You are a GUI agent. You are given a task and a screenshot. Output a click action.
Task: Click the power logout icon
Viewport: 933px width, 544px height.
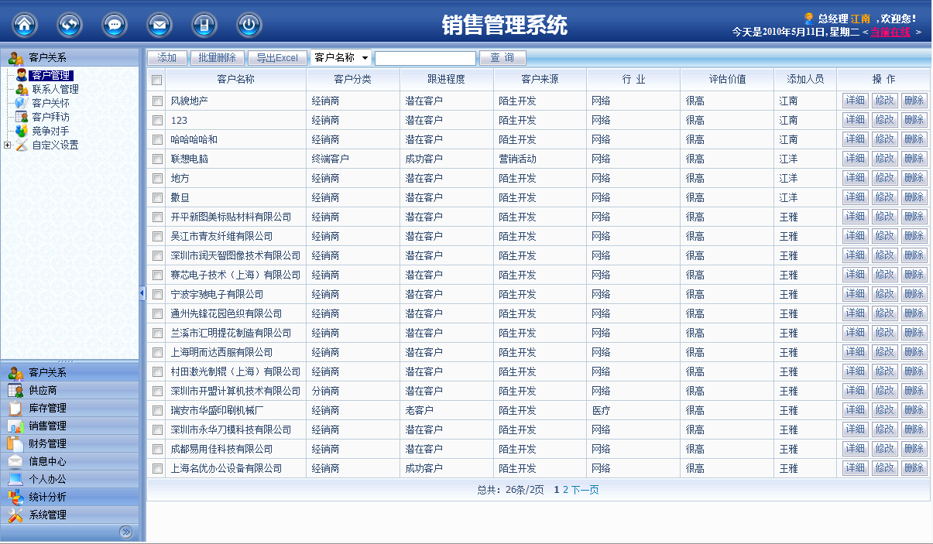249,25
